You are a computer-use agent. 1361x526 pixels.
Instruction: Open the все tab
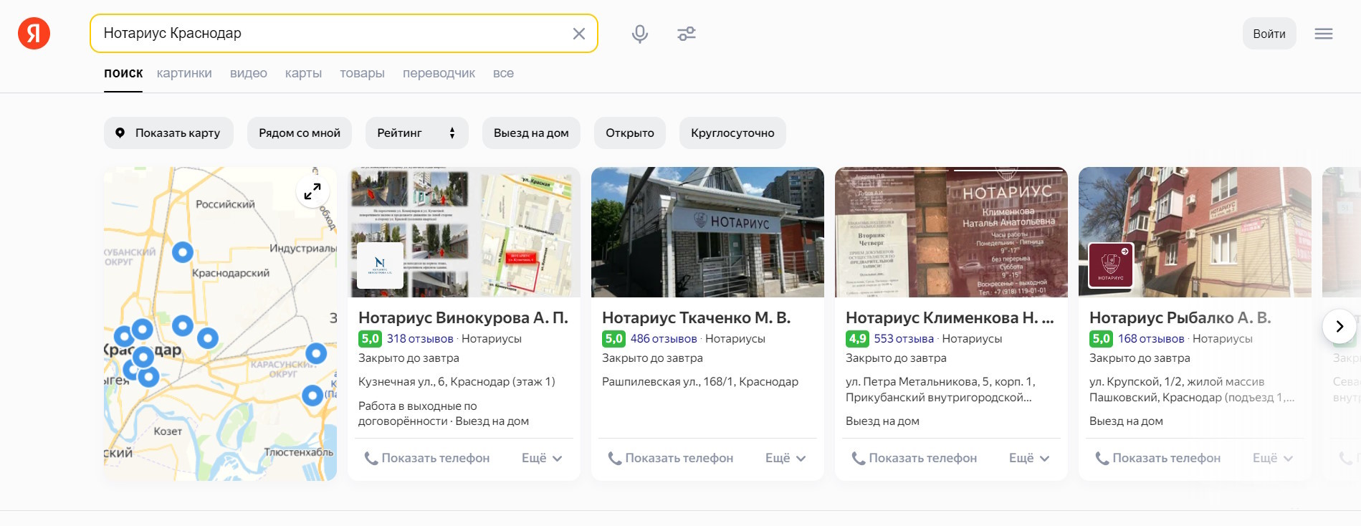503,73
